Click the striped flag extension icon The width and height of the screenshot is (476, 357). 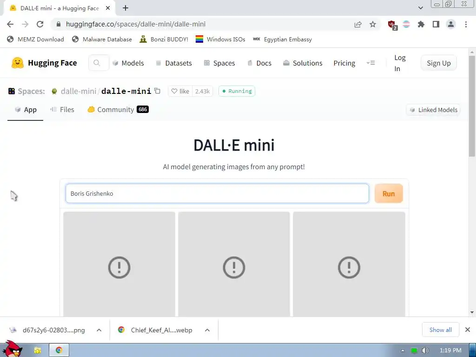tap(406, 24)
